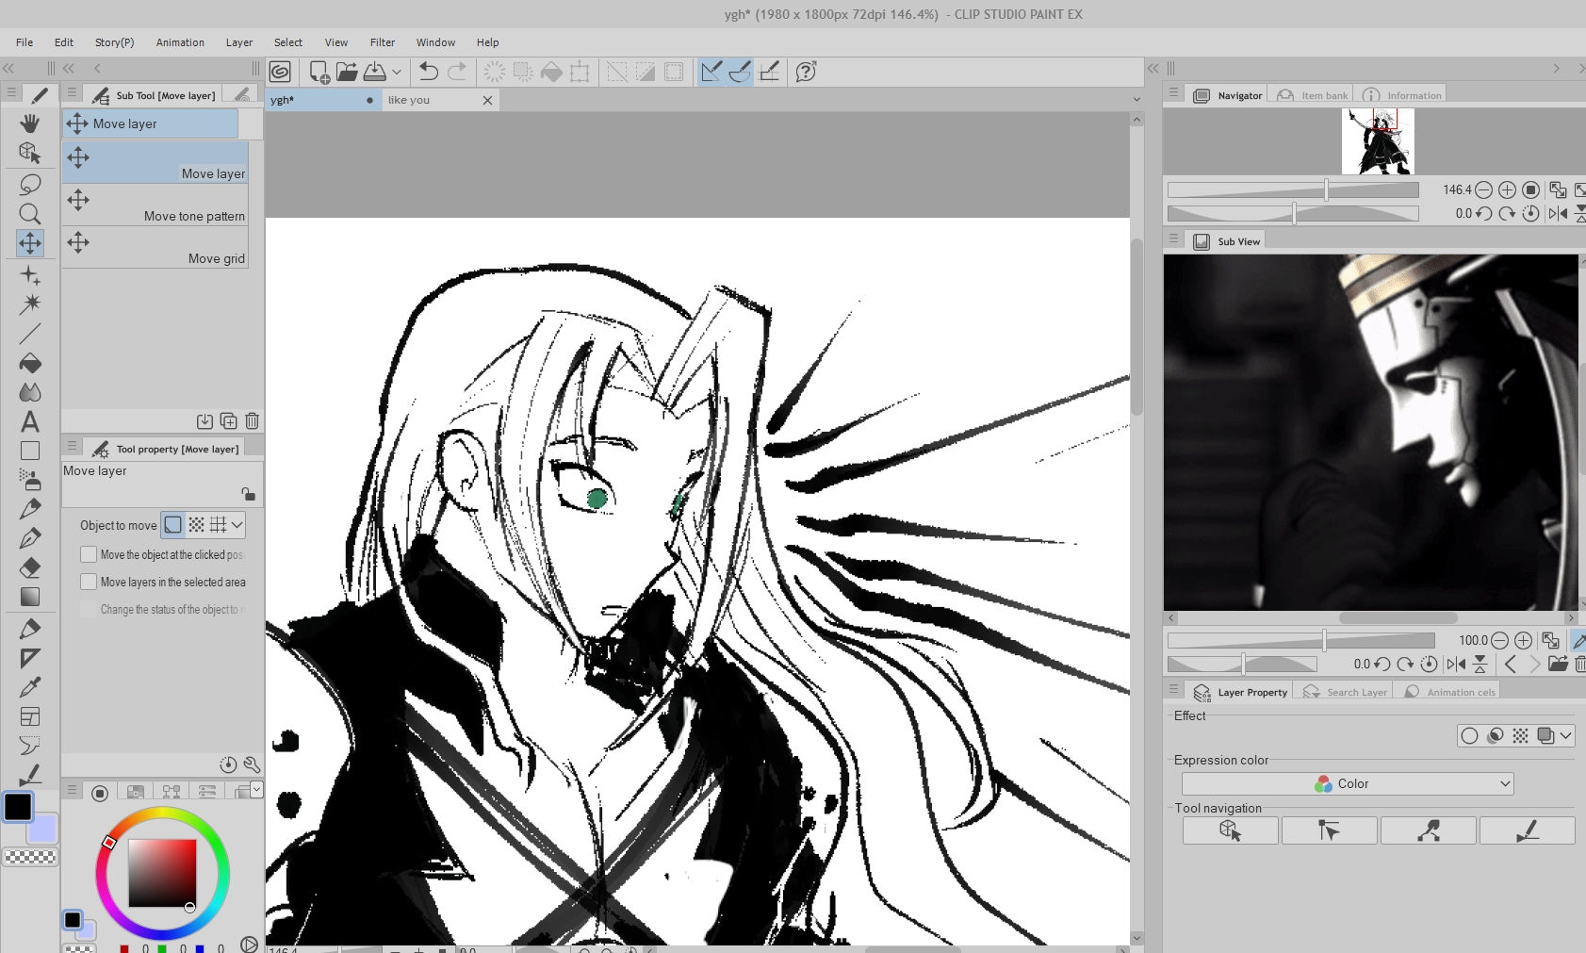Zoom in within Navigator panel
1586x953 pixels.
1507,189
